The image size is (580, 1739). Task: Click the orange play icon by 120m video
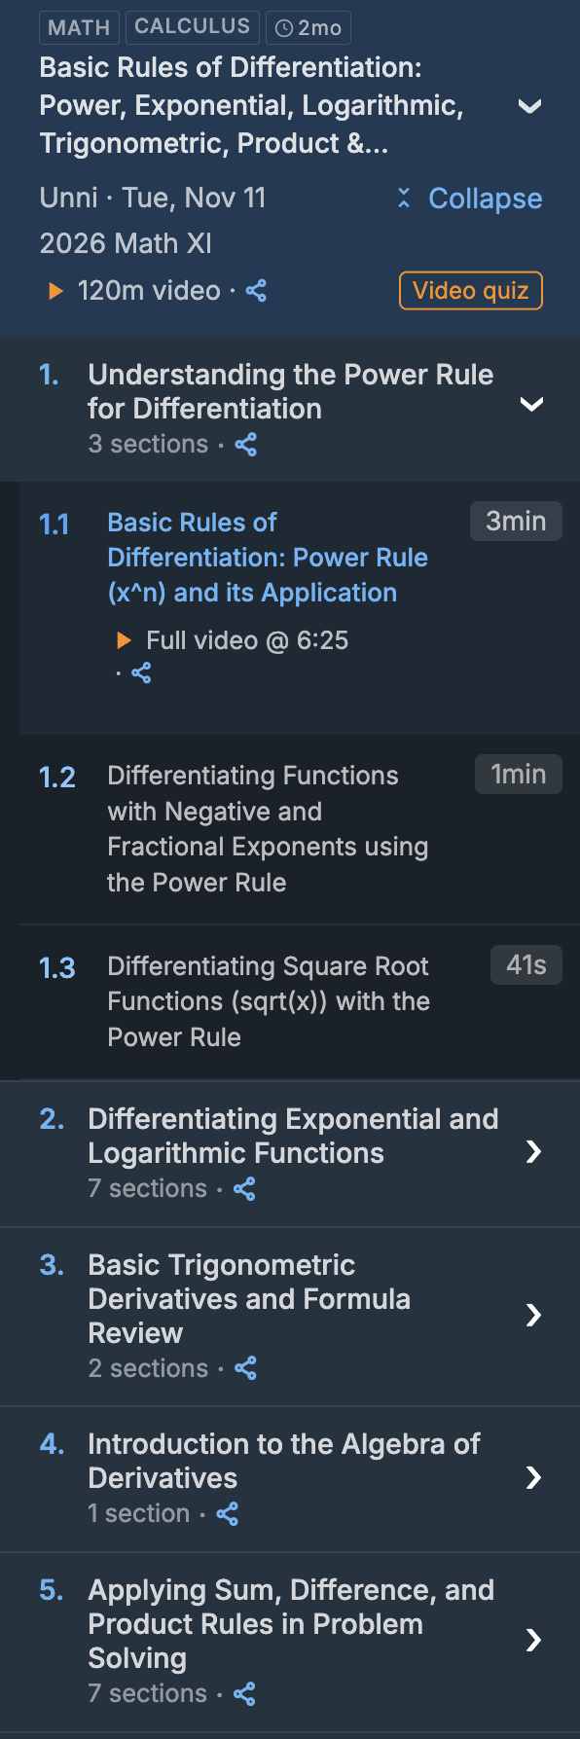(x=55, y=290)
